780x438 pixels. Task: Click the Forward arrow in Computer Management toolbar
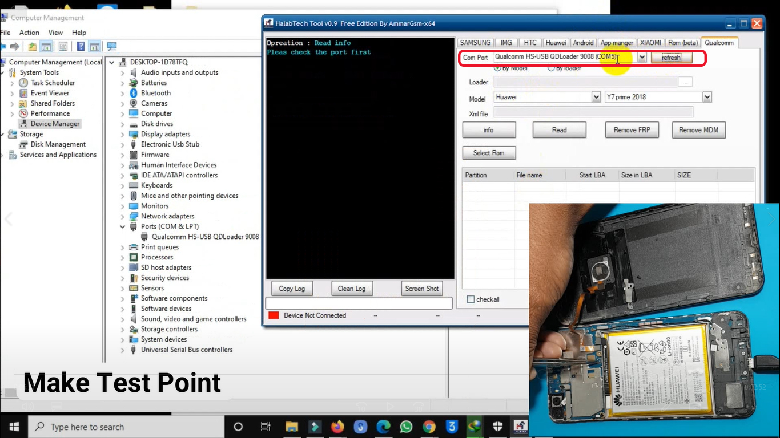[15, 47]
